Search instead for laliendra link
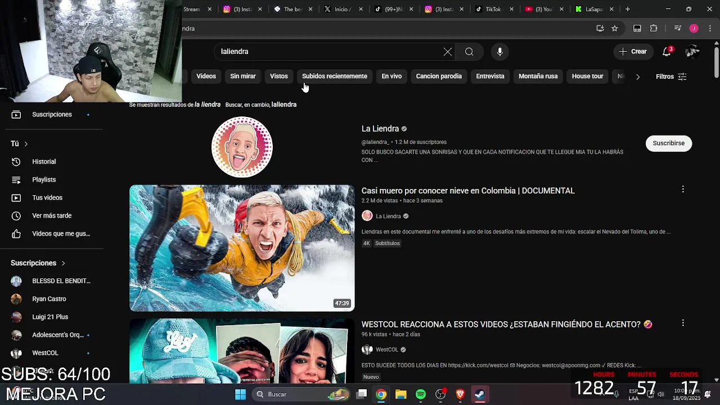The height and width of the screenshot is (405, 720). tap(283, 105)
